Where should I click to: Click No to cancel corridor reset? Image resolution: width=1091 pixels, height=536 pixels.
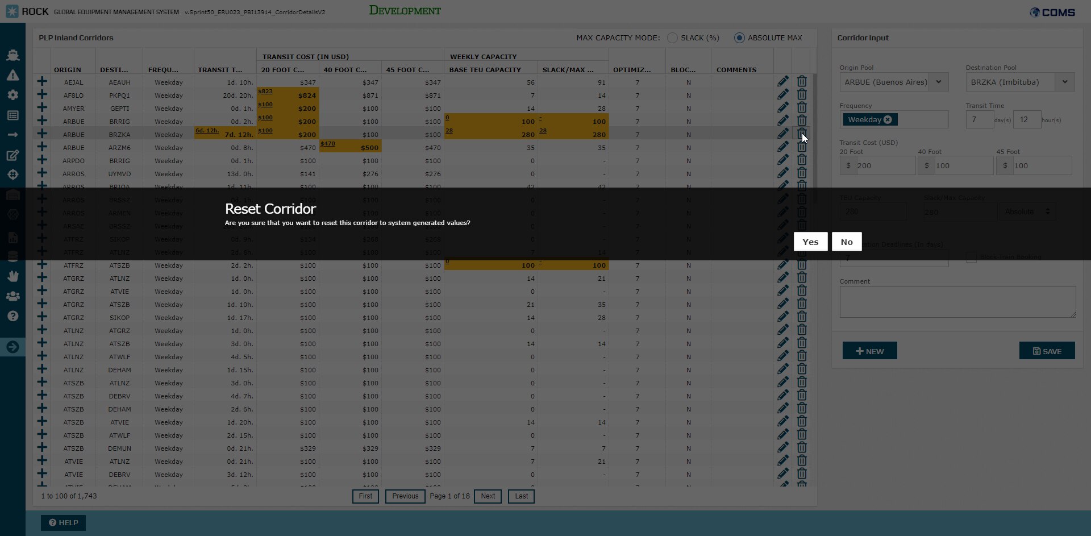846,242
